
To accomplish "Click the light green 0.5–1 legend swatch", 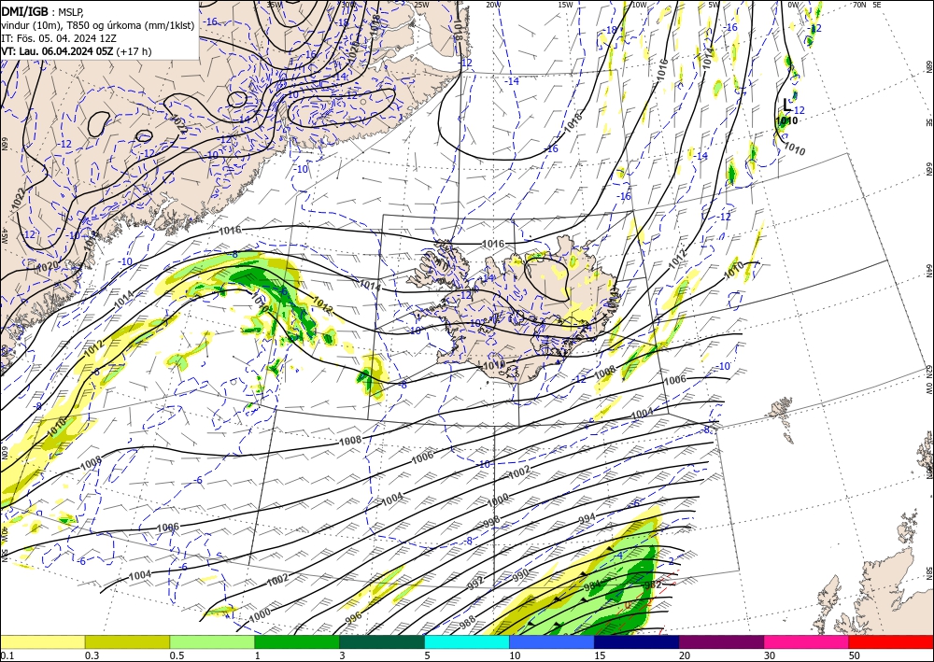I will tap(212, 641).
